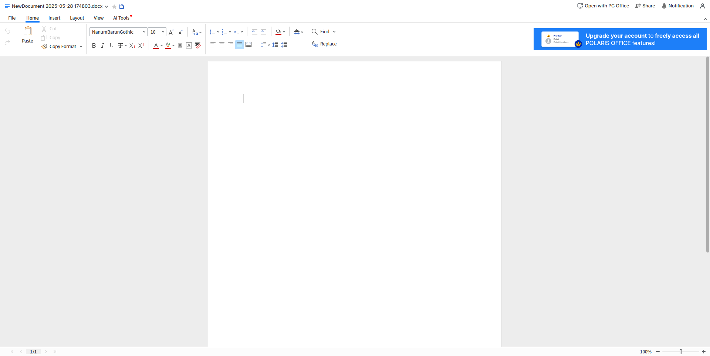This screenshot has width=710, height=356.
Task: Open the user account icon
Action: point(703,6)
